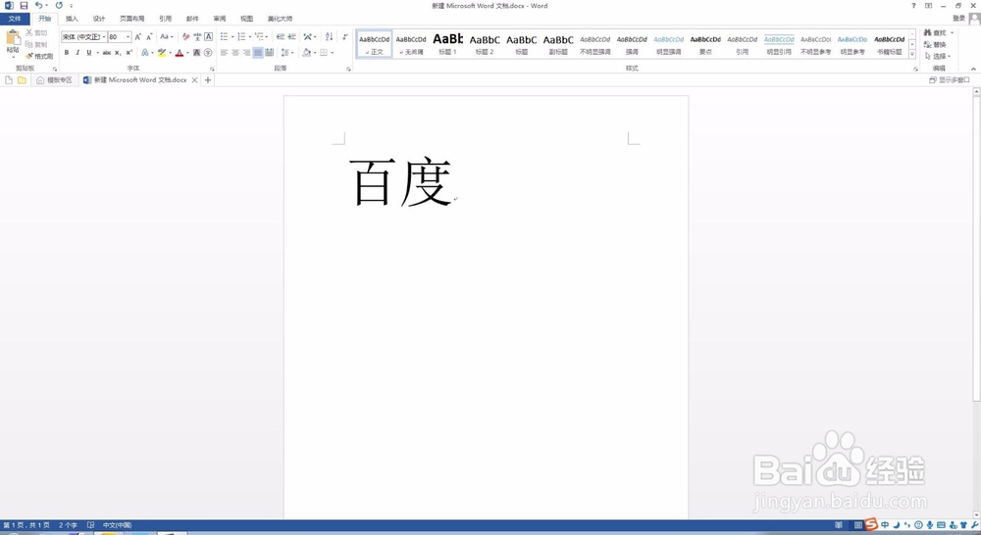Viewport: 981px width, 535px height.
Task: Toggle Bold formatting
Action: click(x=67, y=53)
